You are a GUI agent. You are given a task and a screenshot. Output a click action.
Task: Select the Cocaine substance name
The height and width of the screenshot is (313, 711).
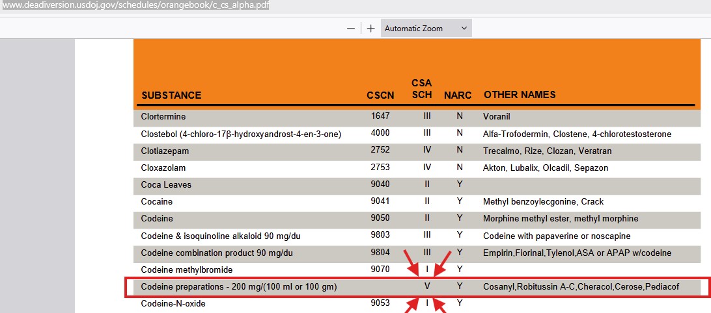pos(157,201)
